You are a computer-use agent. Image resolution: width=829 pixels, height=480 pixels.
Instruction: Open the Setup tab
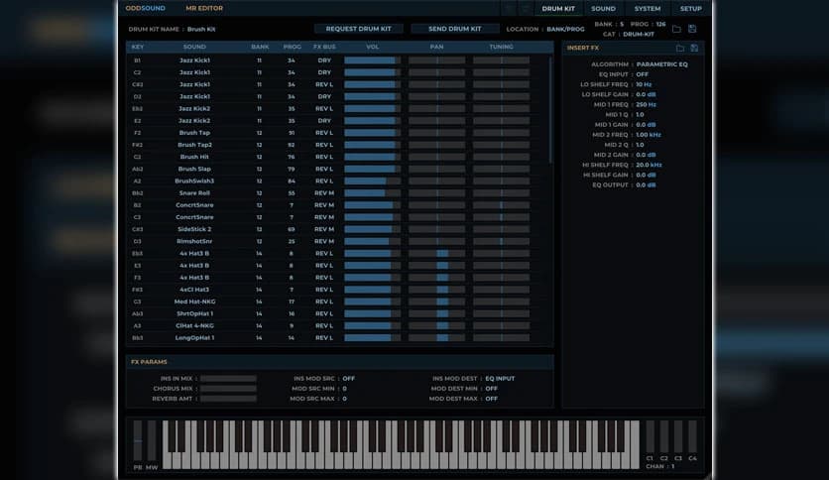(690, 9)
